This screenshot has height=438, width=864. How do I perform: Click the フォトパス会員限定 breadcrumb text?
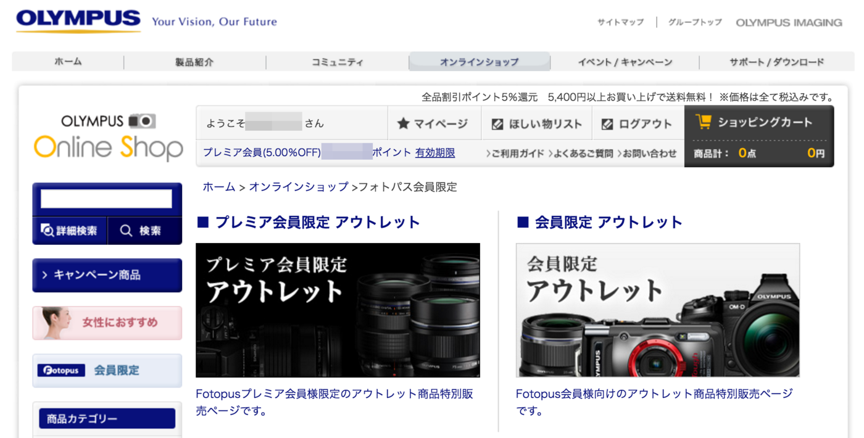pyautogui.click(x=407, y=187)
